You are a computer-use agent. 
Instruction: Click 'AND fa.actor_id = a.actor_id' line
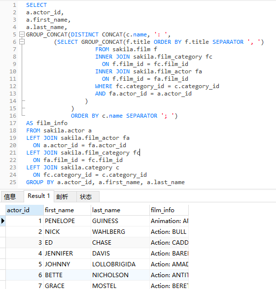143,94
